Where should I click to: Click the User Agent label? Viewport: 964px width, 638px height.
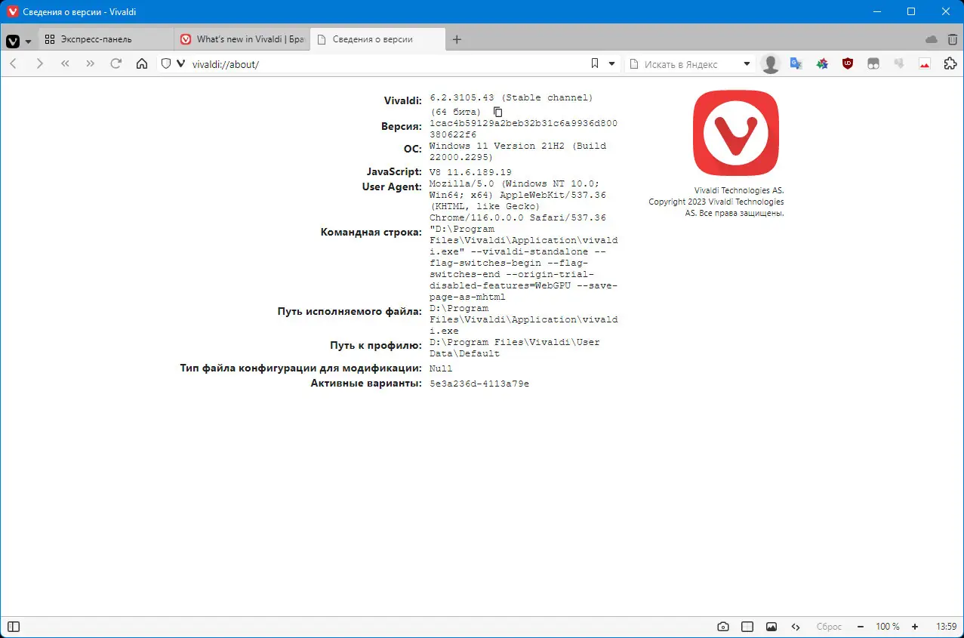pos(392,186)
